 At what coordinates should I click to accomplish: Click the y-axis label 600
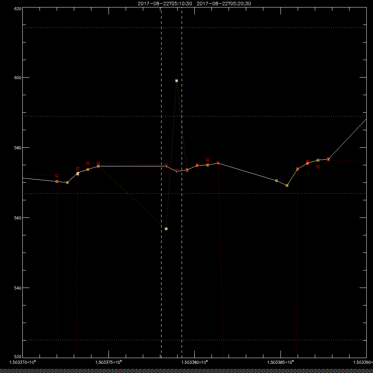[x=18, y=78]
